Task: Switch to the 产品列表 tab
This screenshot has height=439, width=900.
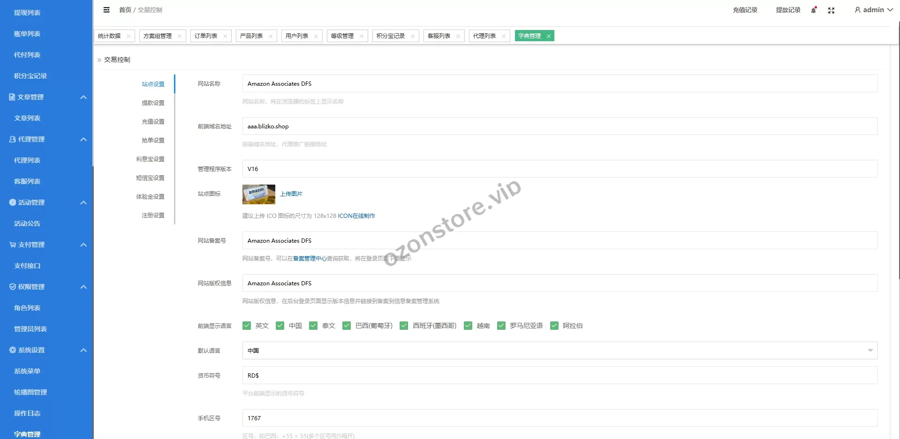Action: [251, 36]
